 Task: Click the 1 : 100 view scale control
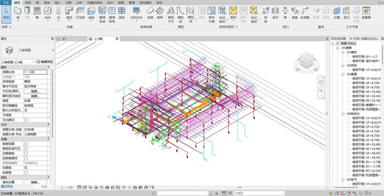coord(67,187)
